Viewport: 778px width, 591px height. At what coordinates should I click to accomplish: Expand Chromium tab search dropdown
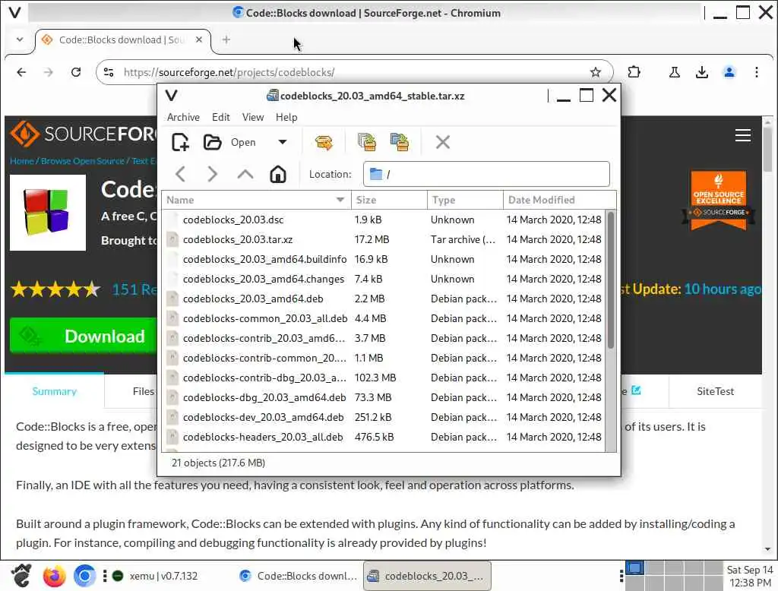(x=19, y=40)
